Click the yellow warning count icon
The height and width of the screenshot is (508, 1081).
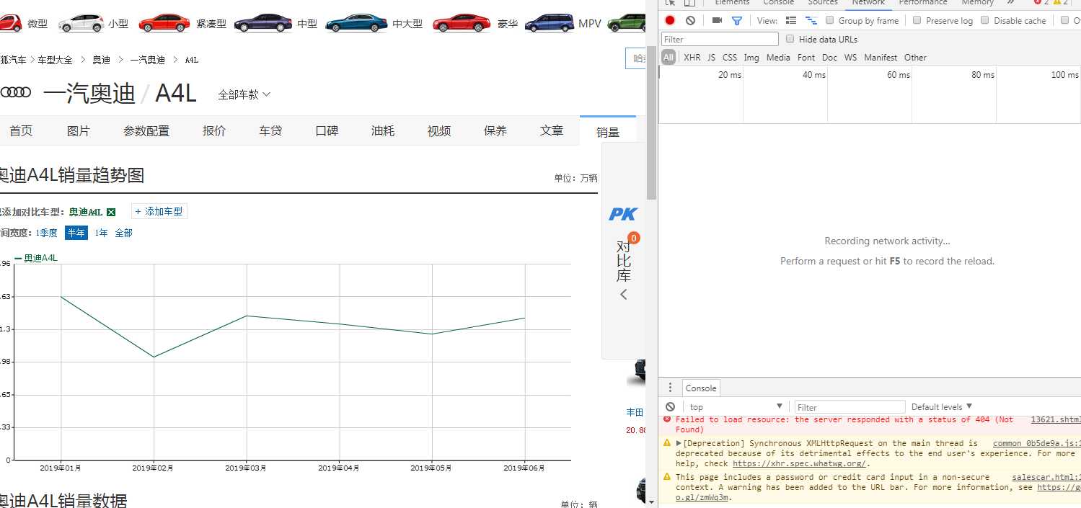(x=1057, y=3)
